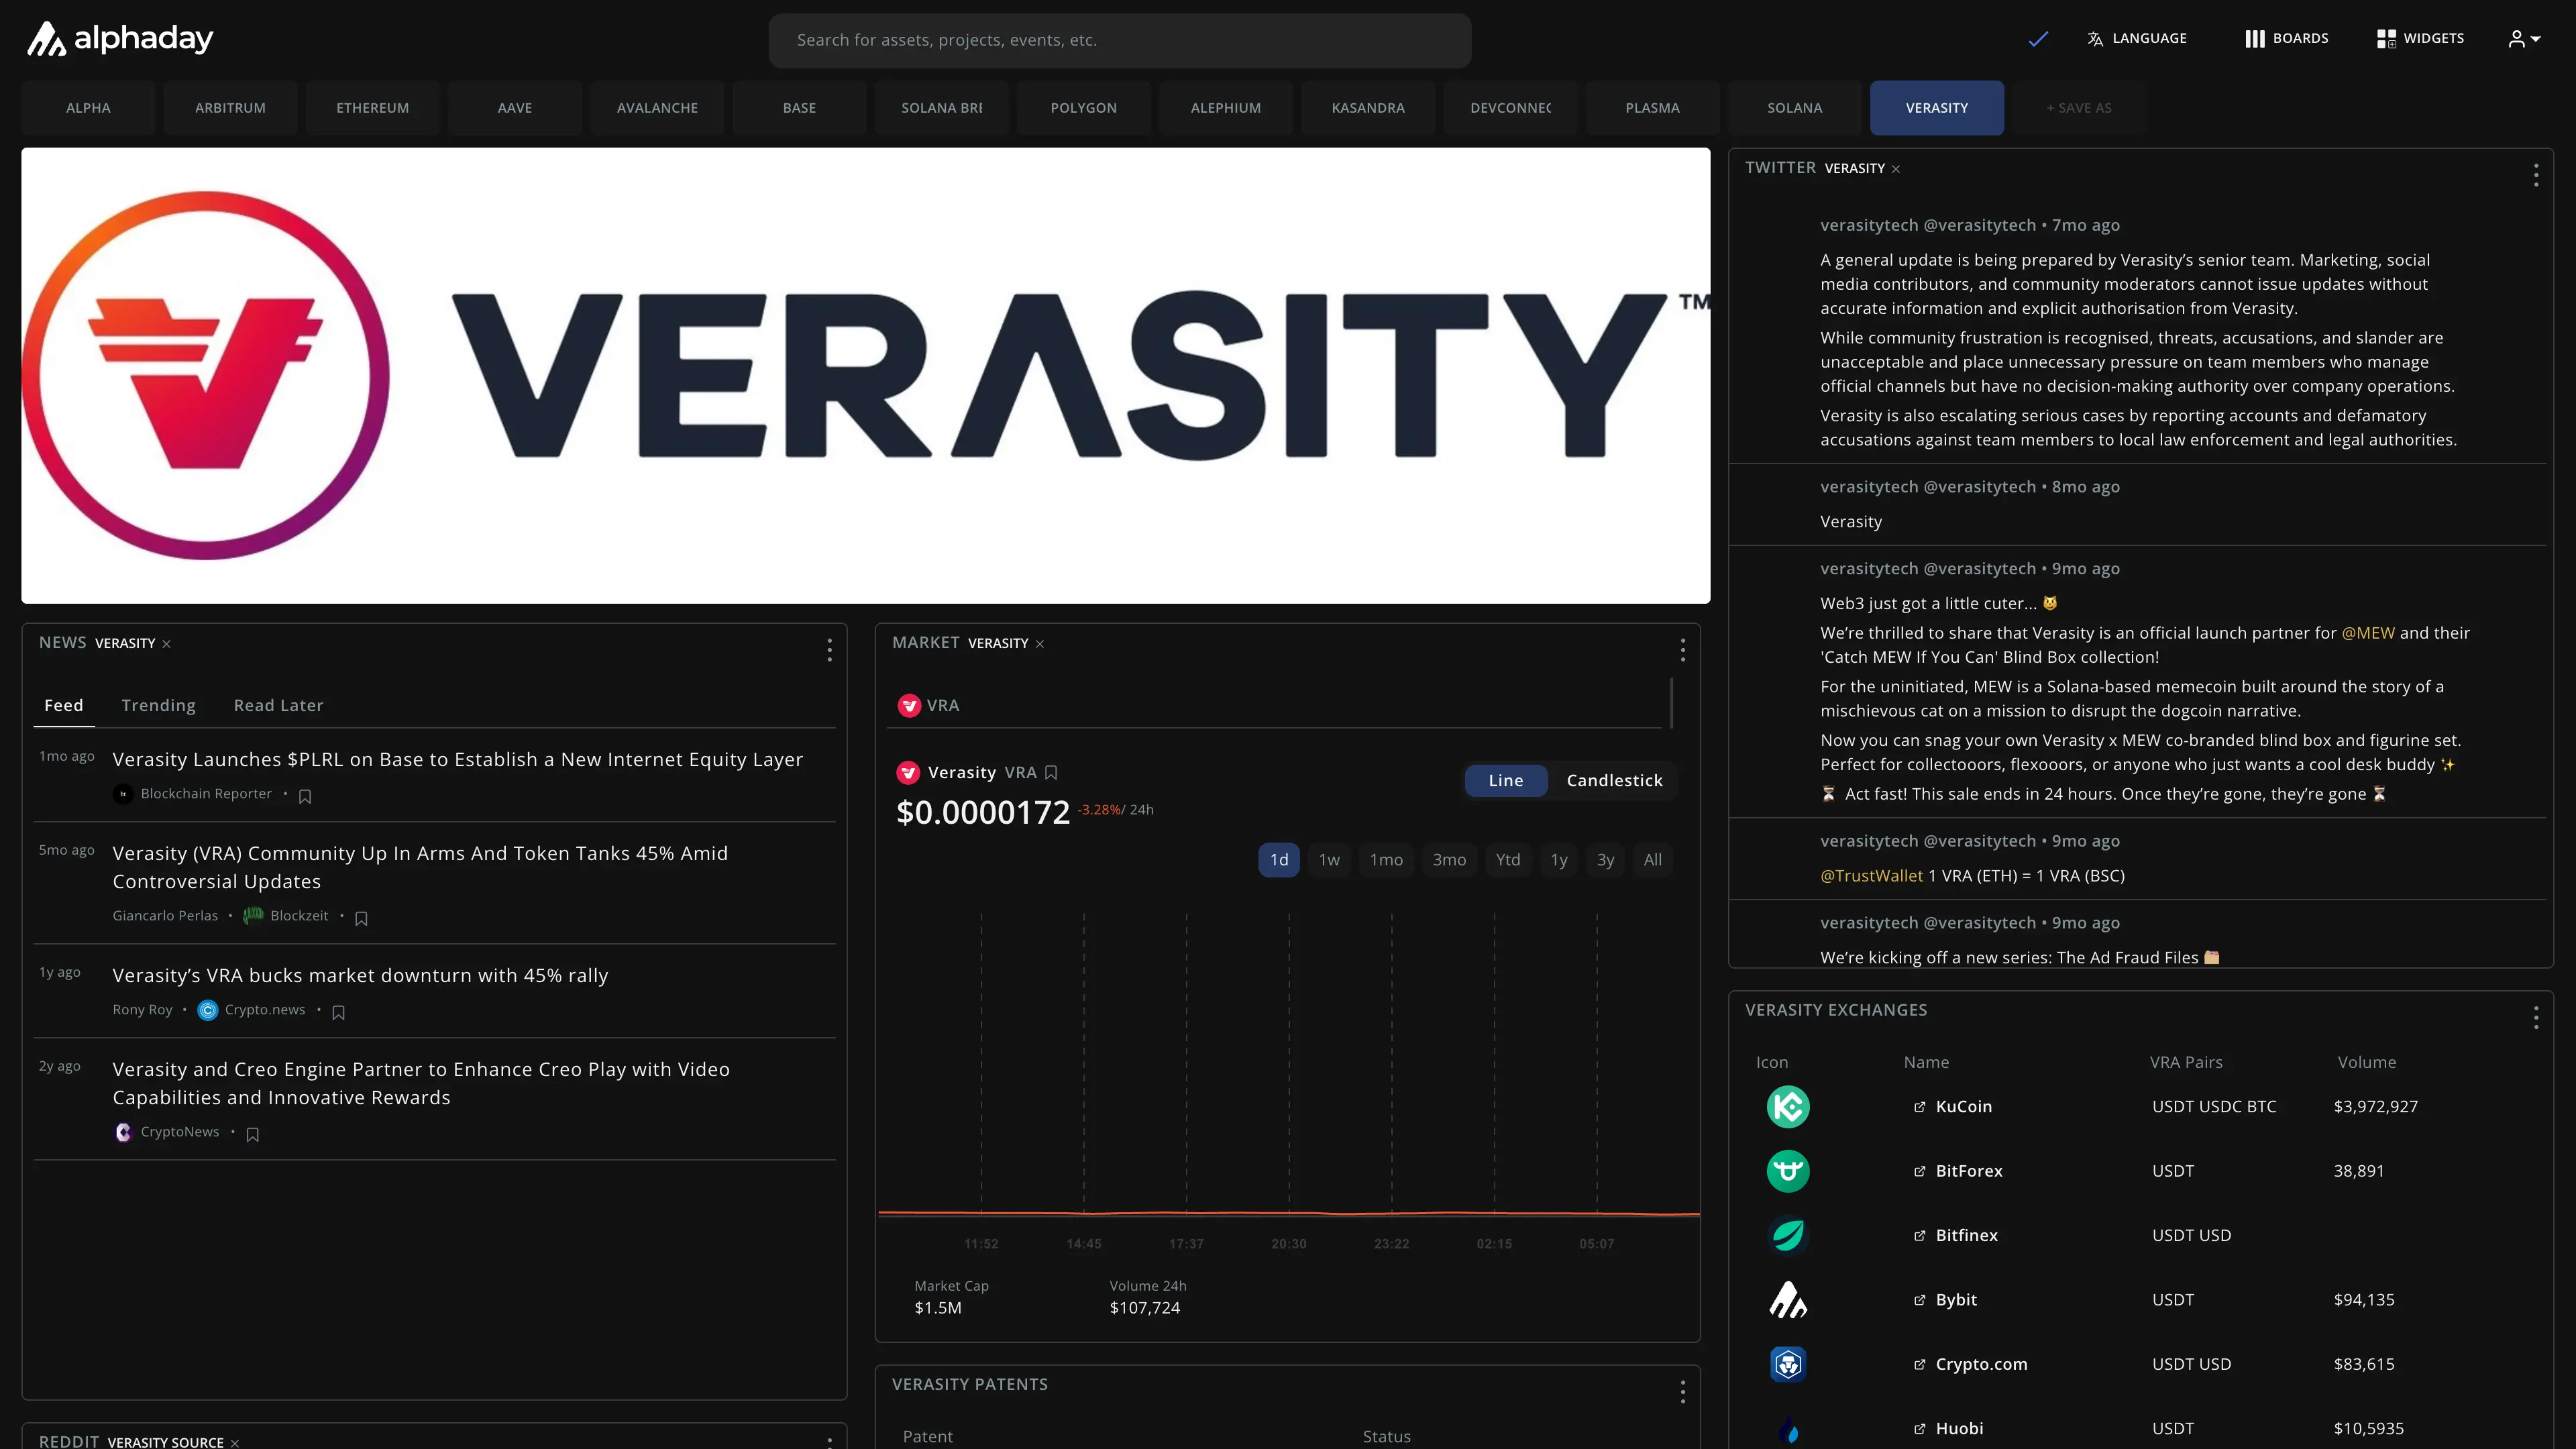Open the VRA bucks market downturn article
This screenshot has width=2576, height=1449.
click(x=360, y=975)
